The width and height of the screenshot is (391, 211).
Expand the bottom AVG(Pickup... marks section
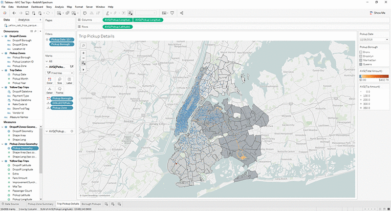click(x=46, y=131)
